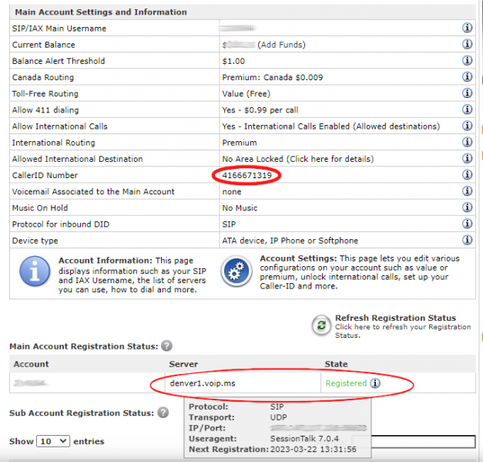Click info icon for Canada Routing row
Screen dimensions: 483x462
pos(467,77)
